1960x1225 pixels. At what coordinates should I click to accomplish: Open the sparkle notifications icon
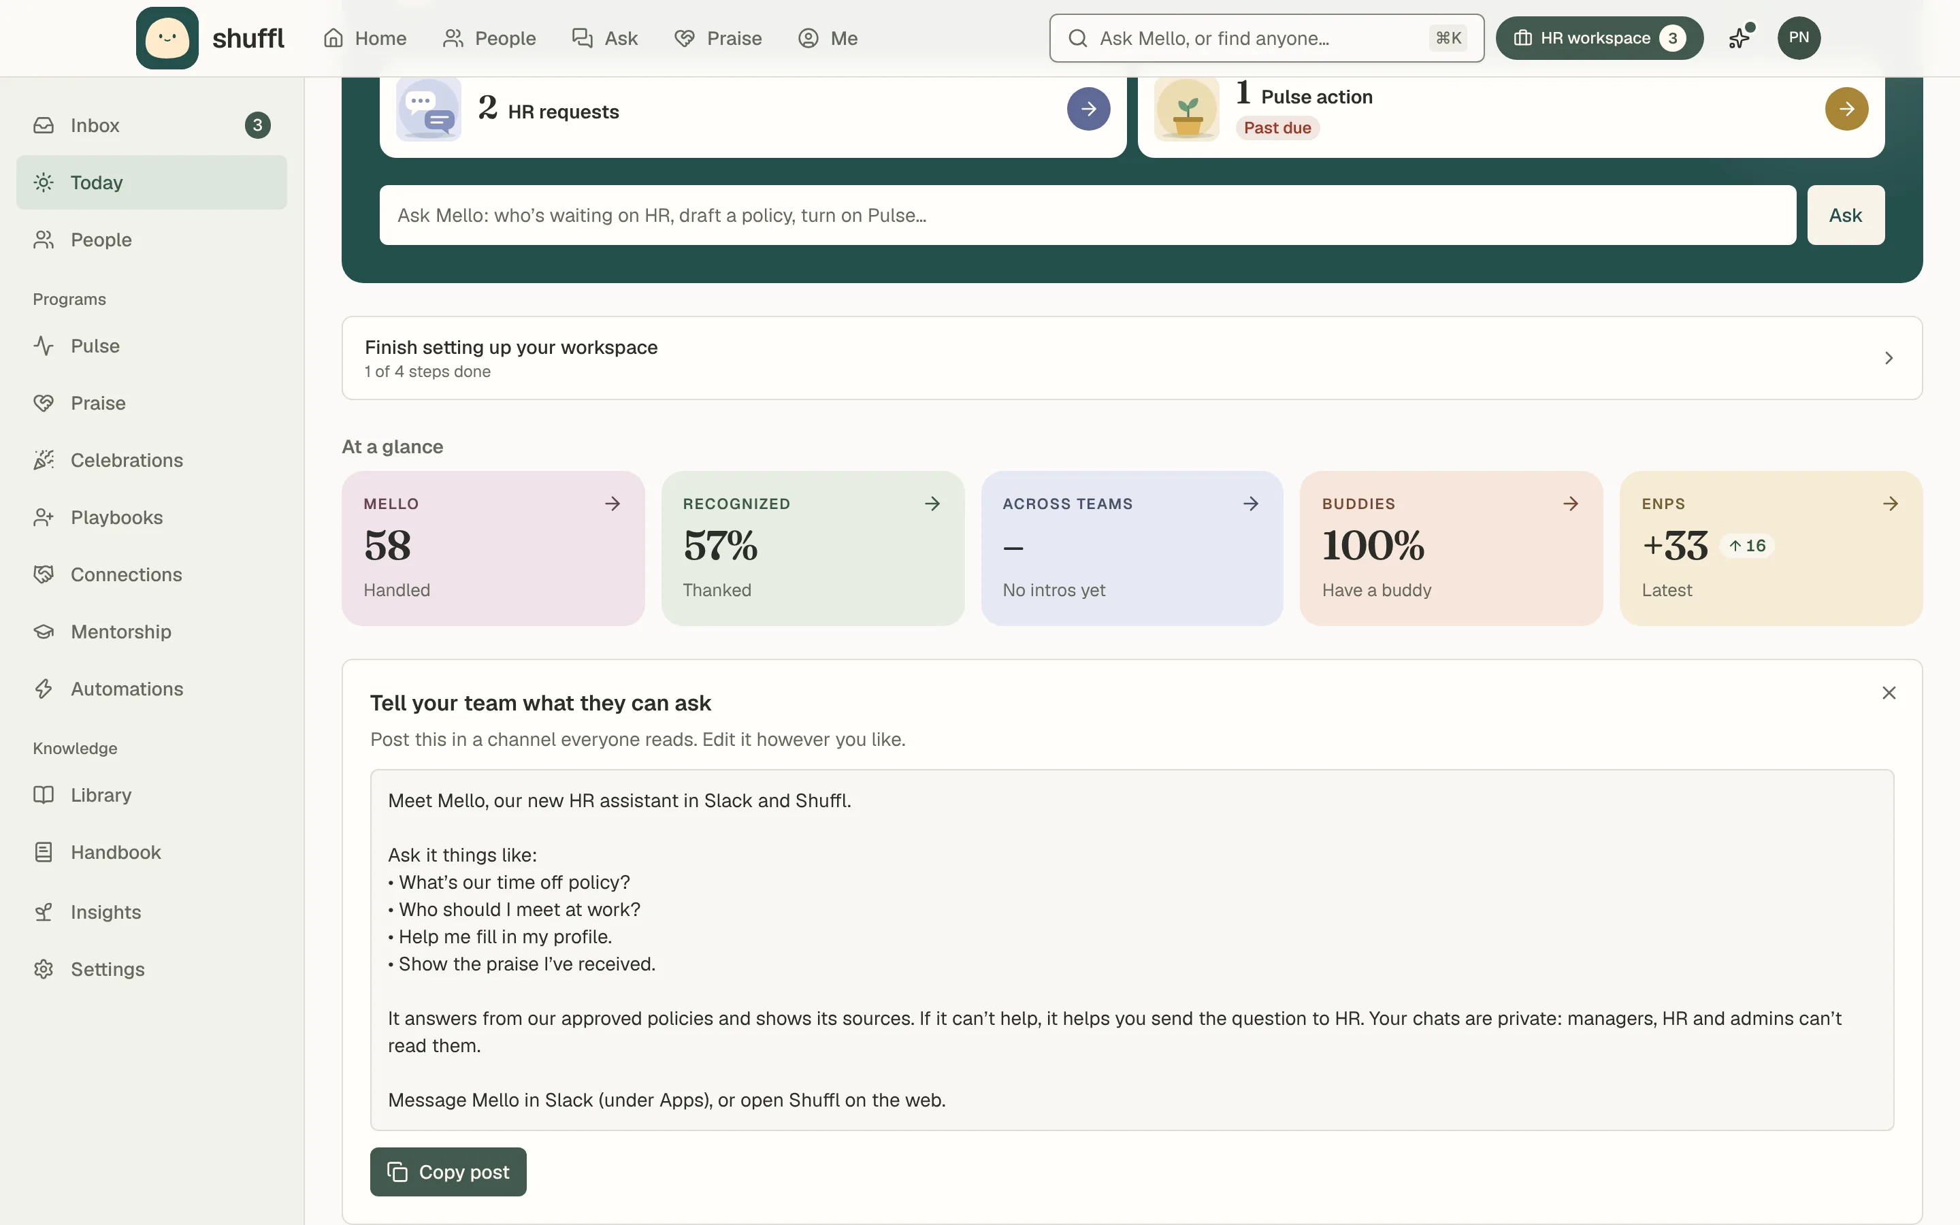click(x=1739, y=38)
